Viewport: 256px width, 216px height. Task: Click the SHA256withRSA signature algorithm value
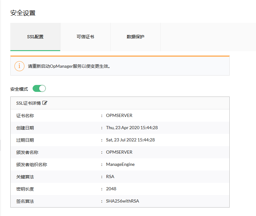123,201
